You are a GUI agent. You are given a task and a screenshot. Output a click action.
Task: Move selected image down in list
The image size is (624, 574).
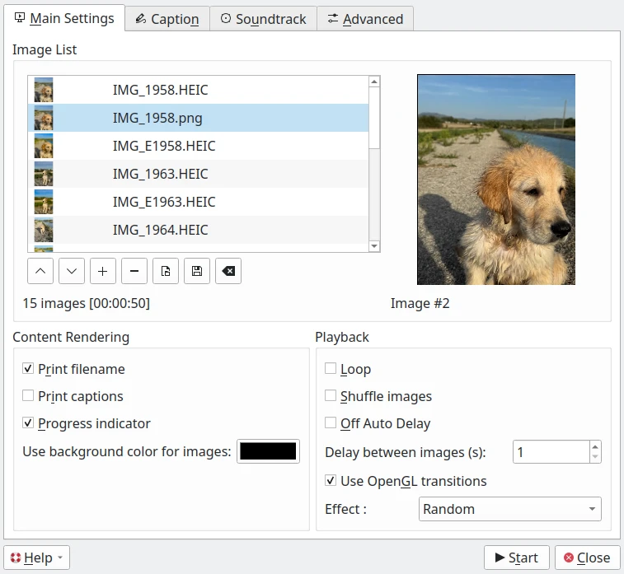coord(72,271)
